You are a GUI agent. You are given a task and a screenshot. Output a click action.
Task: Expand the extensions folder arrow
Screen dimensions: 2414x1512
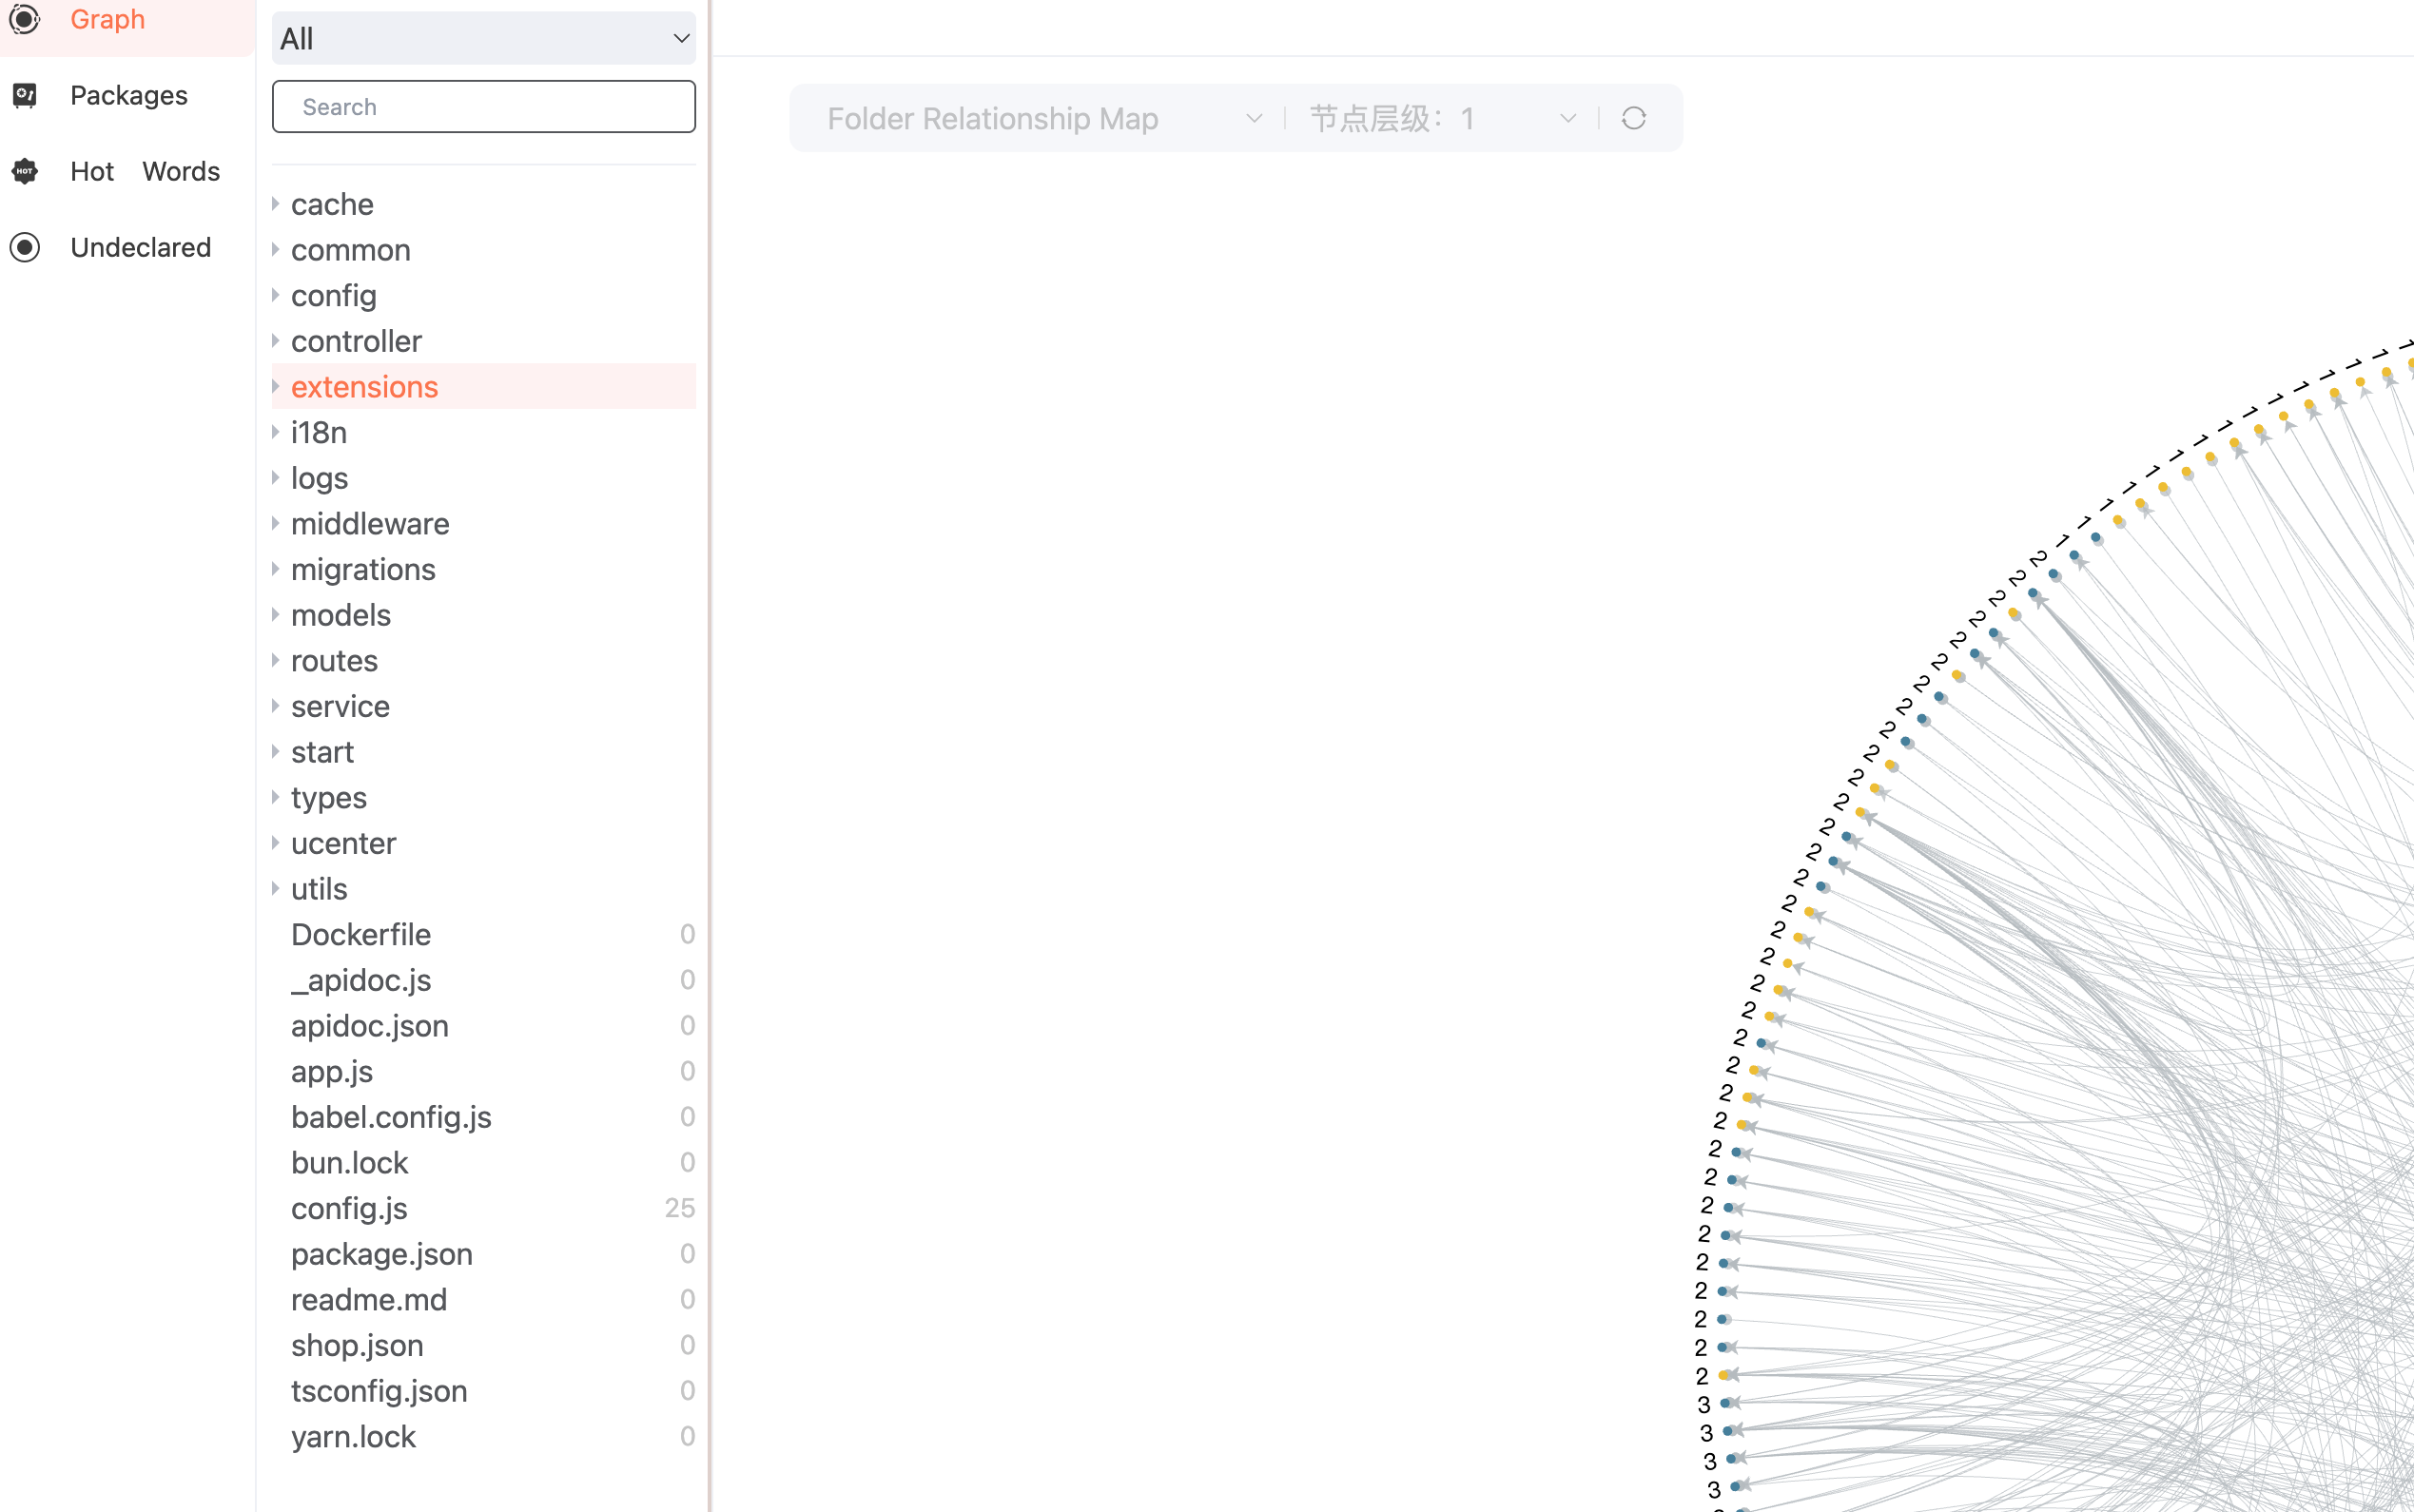(276, 387)
